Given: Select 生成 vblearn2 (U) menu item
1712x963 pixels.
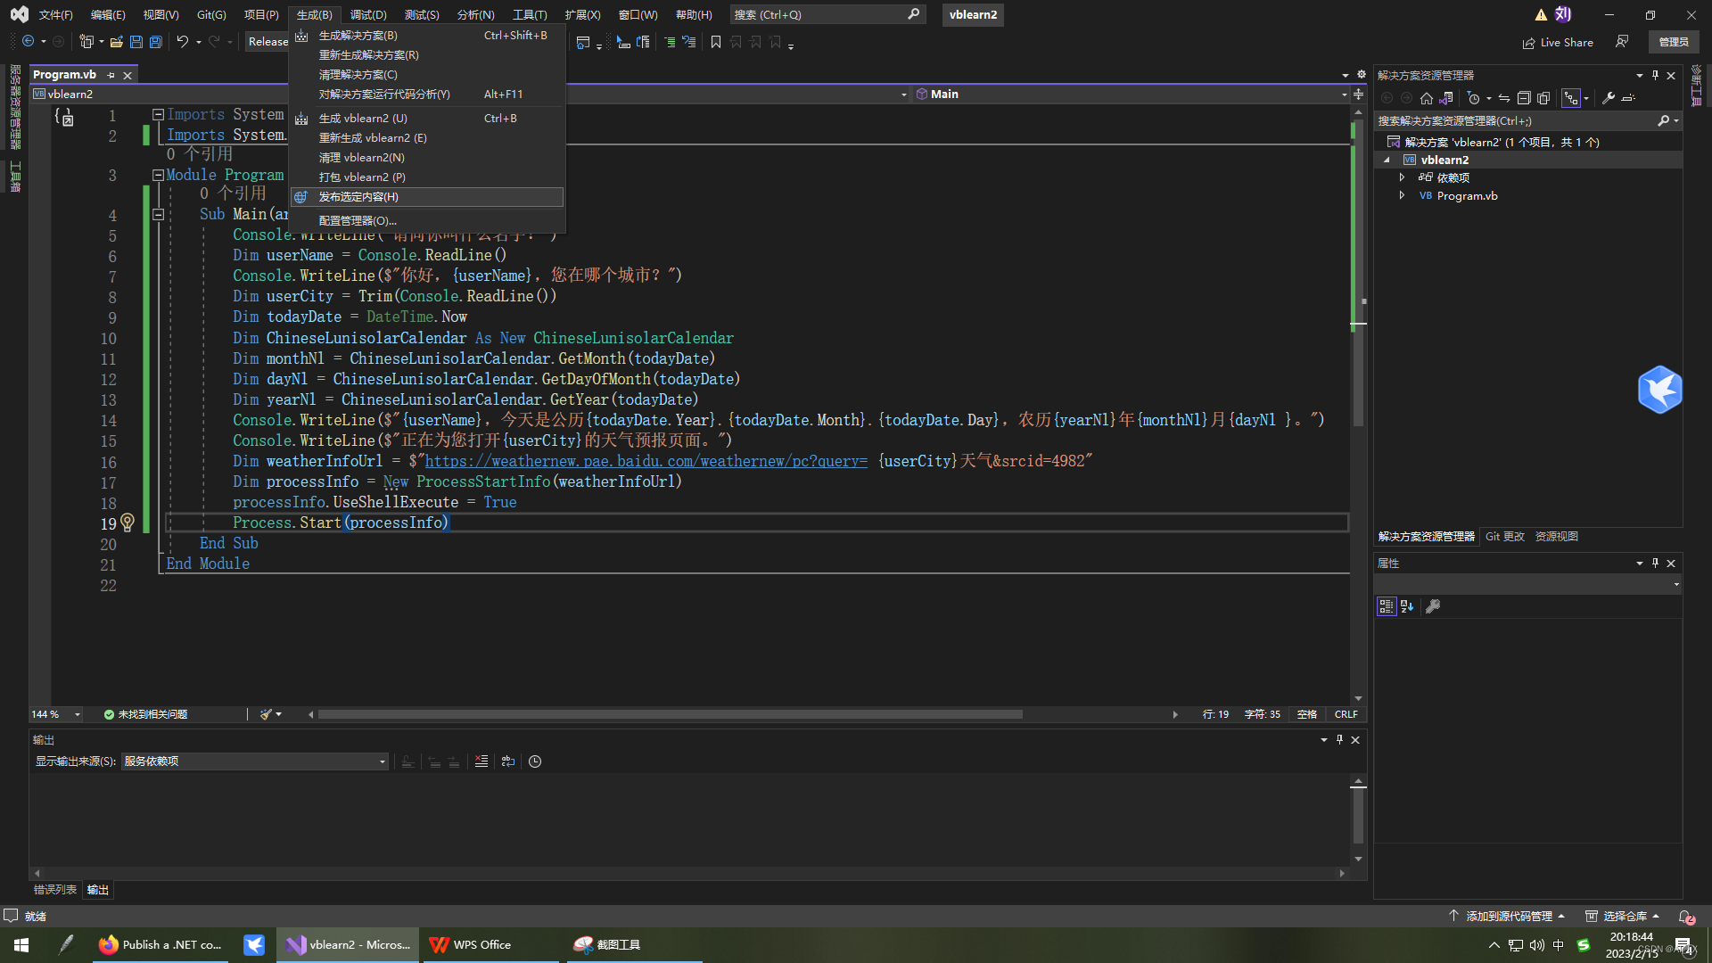Looking at the screenshot, I should point(365,118).
